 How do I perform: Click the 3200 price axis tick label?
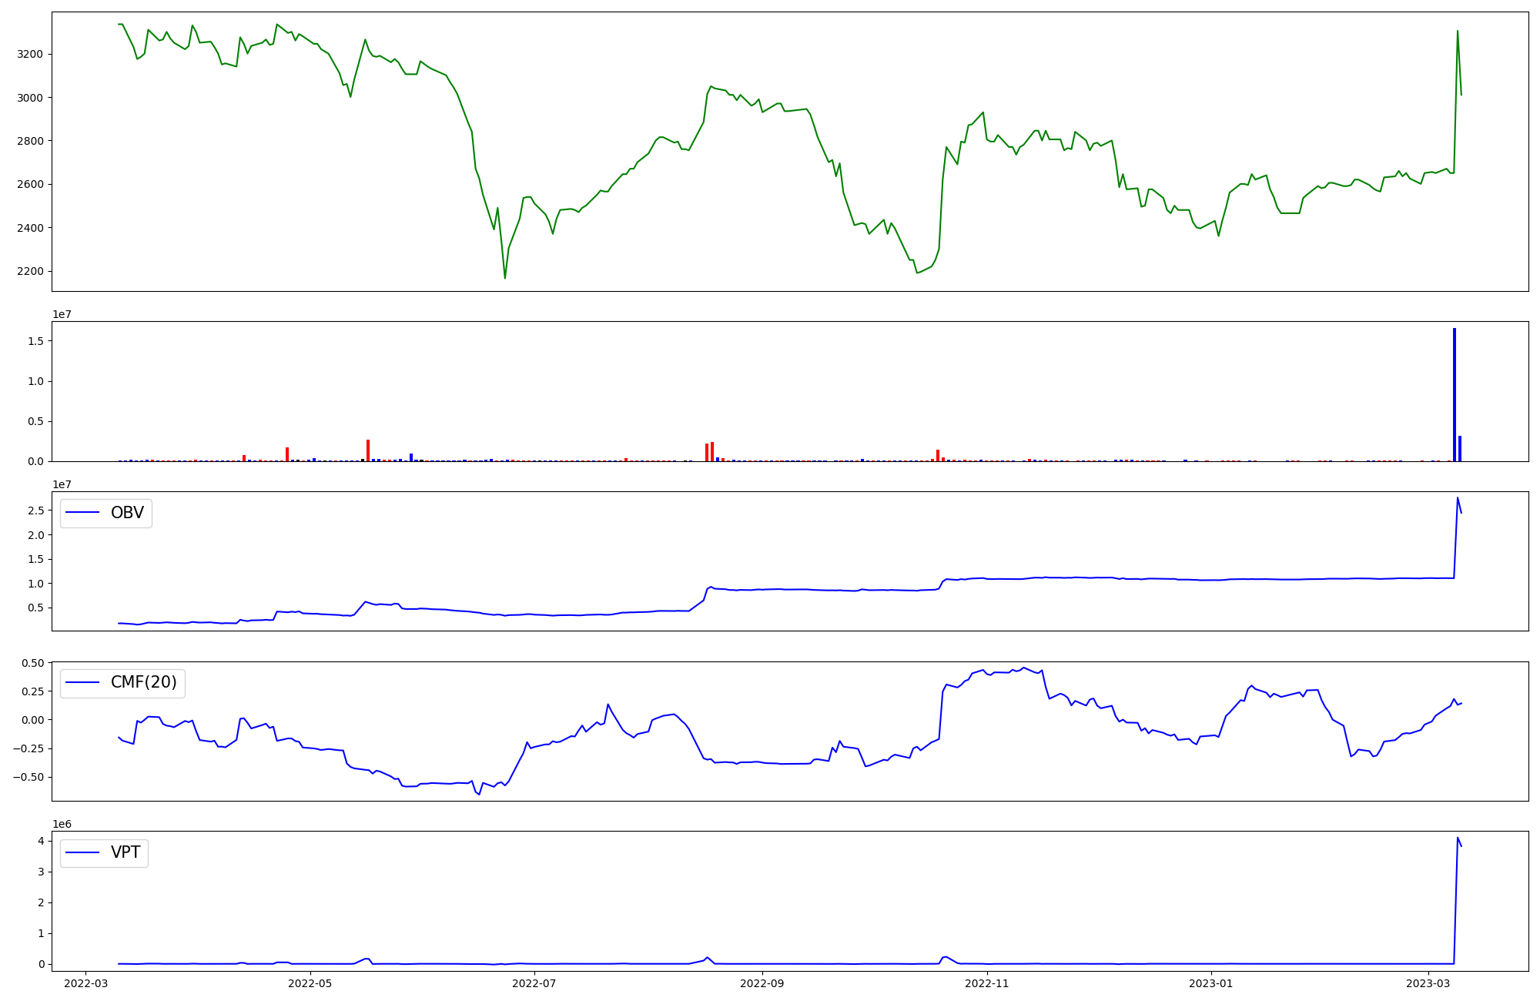pos(30,54)
